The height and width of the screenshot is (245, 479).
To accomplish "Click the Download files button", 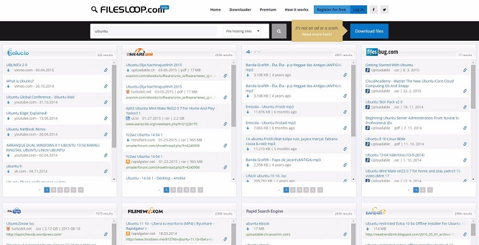I will 369,31.
